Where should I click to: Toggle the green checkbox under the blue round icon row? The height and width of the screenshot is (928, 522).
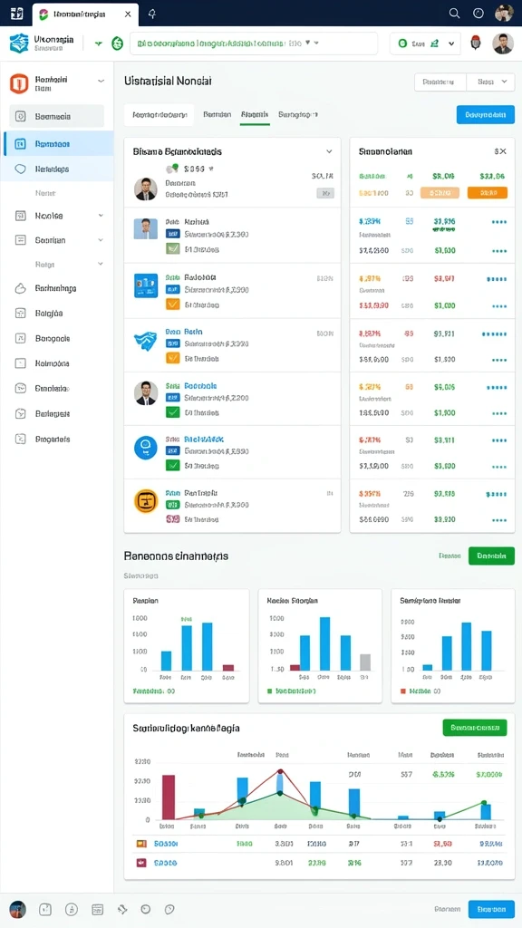[172, 466]
